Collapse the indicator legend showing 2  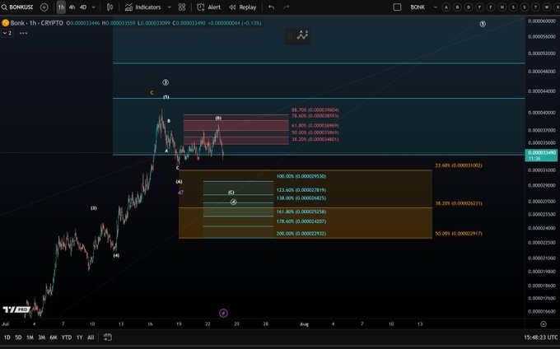(7, 33)
